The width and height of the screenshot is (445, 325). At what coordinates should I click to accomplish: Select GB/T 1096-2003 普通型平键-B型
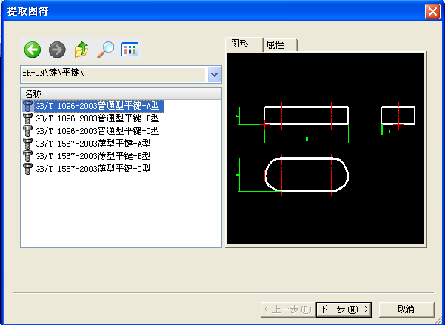pos(96,118)
